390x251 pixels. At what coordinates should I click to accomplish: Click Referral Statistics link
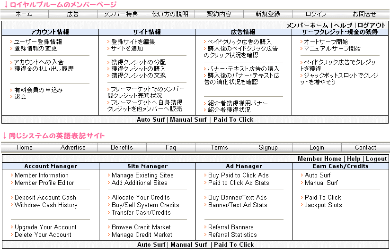232,234
